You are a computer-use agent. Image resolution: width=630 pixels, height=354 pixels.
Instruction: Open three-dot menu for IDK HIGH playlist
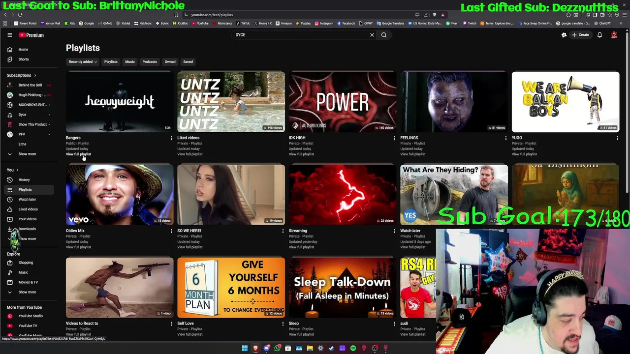[x=394, y=138]
